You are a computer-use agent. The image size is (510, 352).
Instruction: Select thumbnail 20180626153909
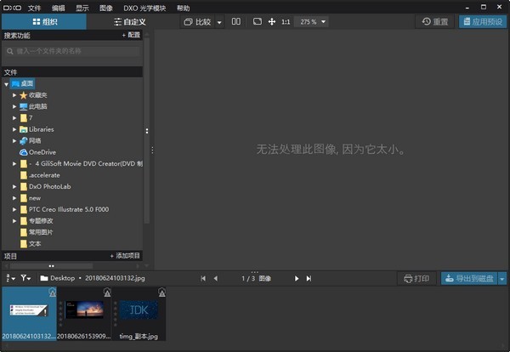(84, 314)
